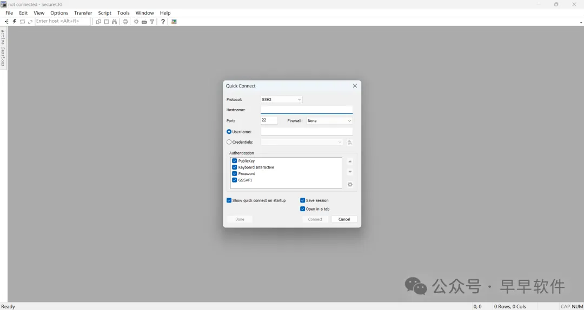Click the "0 Rows, 0 Cols" status entry
The height and width of the screenshot is (310, 584).
[510, 307]
